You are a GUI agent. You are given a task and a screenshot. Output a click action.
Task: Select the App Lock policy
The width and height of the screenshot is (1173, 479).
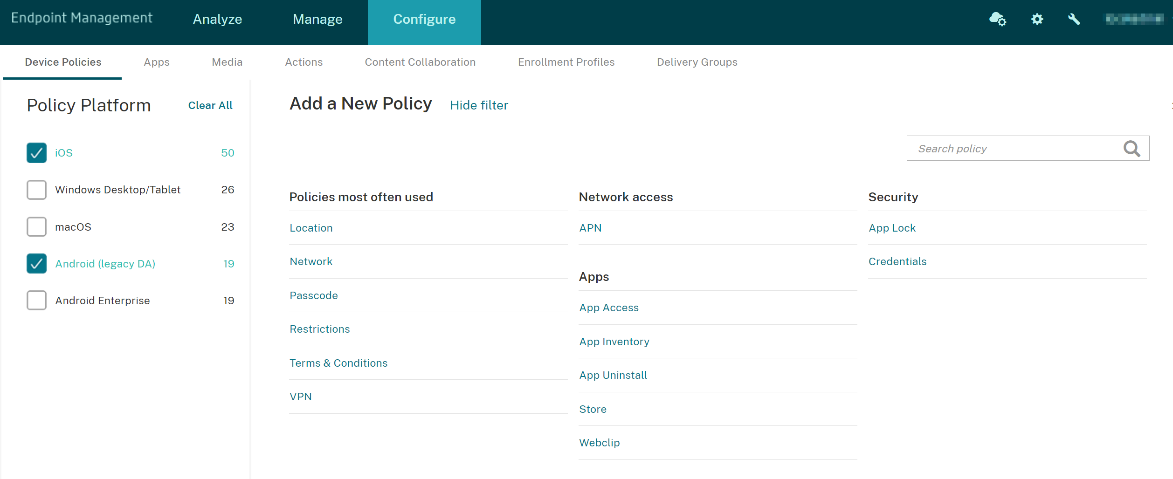892,228
